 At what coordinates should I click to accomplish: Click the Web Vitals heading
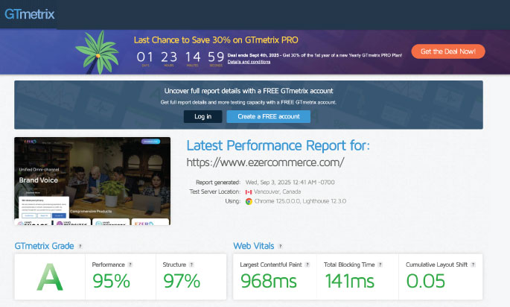coord(254,246)
